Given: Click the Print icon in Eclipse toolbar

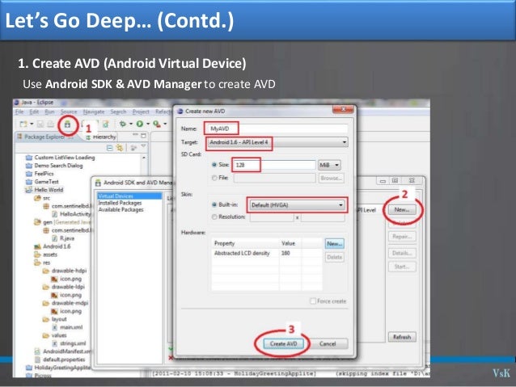Looking at the screenshot, I should click(50, 124).
